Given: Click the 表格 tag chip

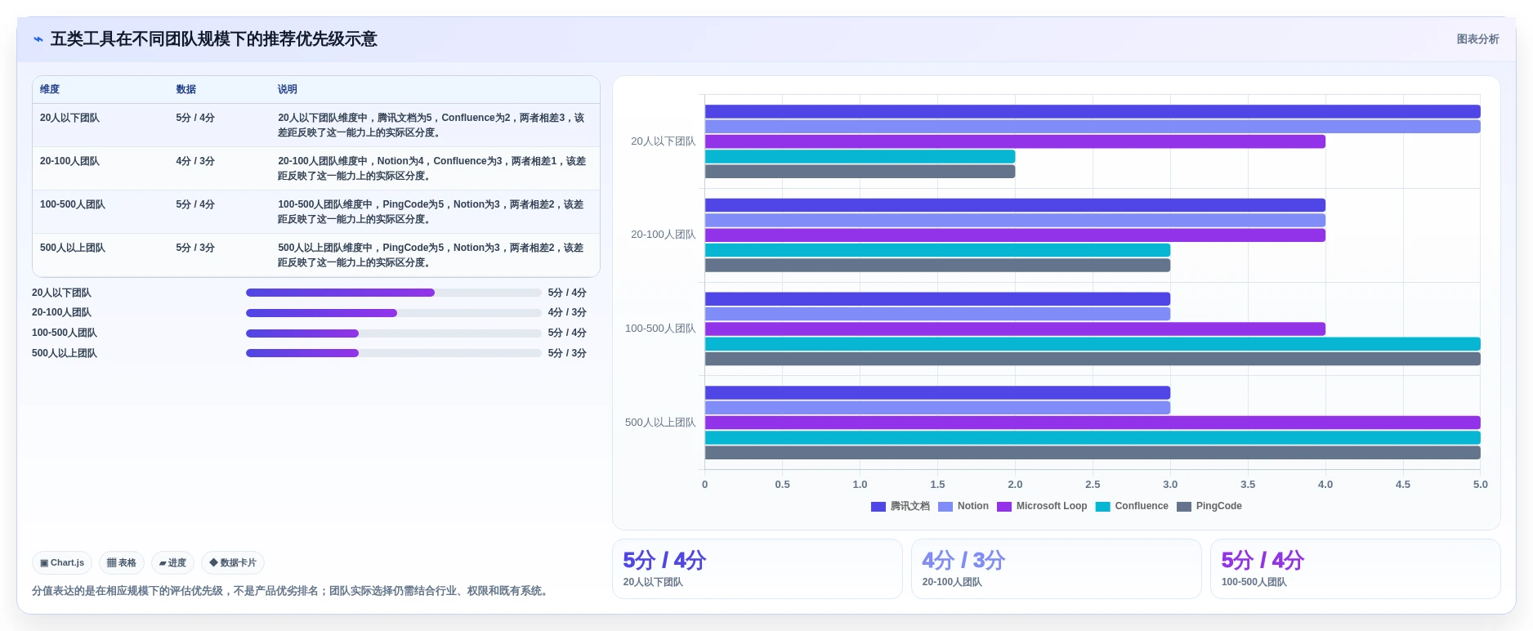Looking at the screenshot, I should click(x=122, y=562).
